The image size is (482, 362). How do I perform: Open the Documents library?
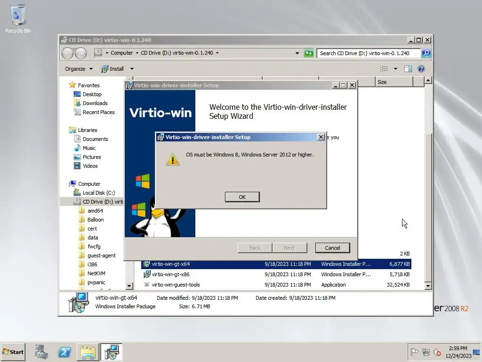95,139
